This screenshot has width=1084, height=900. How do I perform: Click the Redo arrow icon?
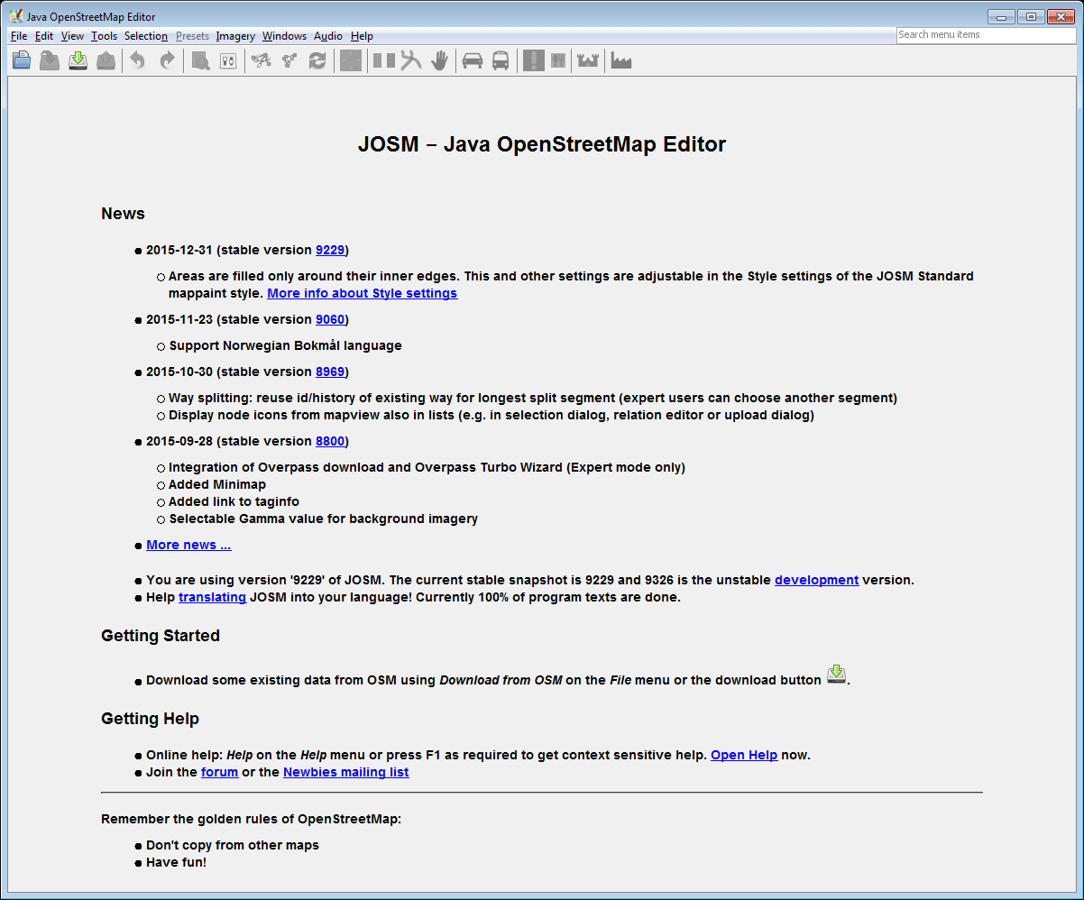[x=167, y=60]
